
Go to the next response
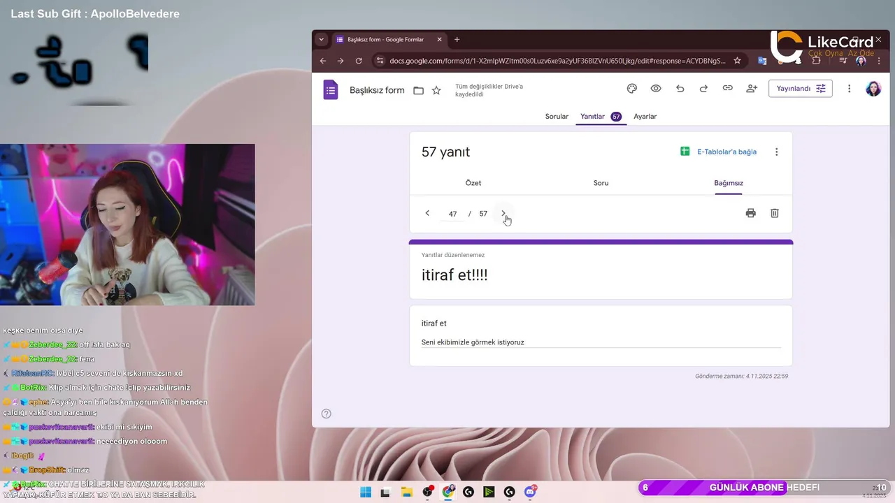coord(503,213)
